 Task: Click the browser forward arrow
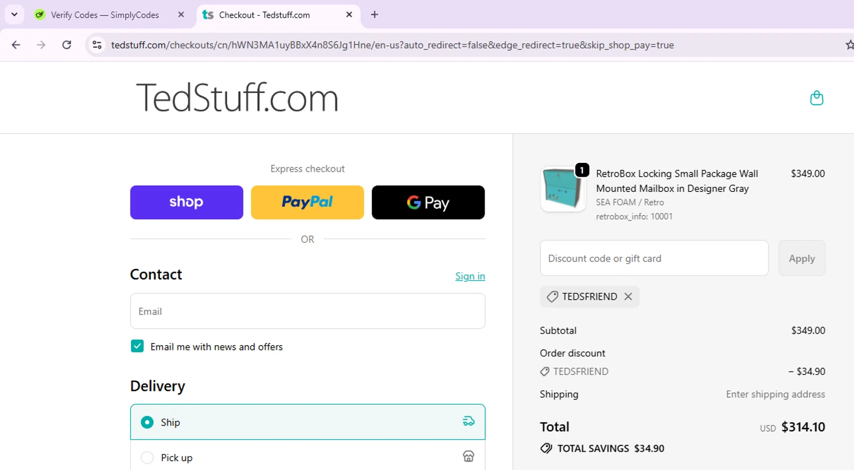pos(41,45)
